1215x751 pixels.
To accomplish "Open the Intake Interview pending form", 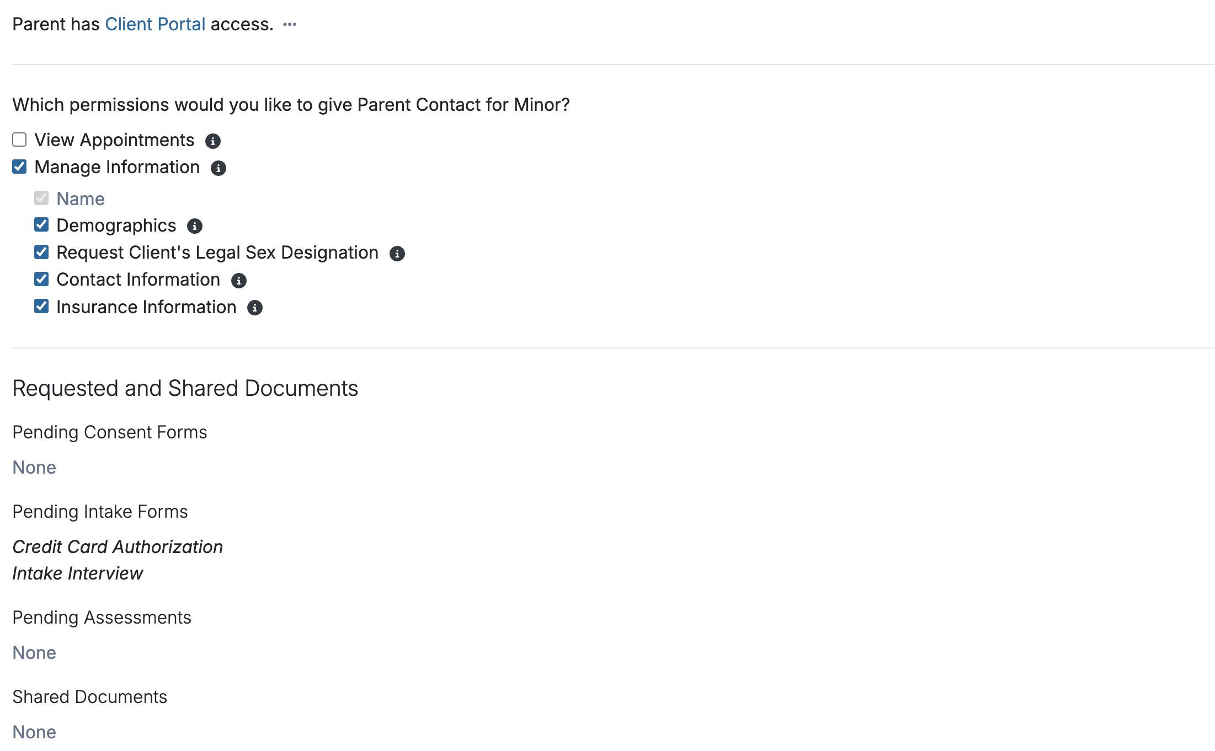I will [x=78, y=573].
